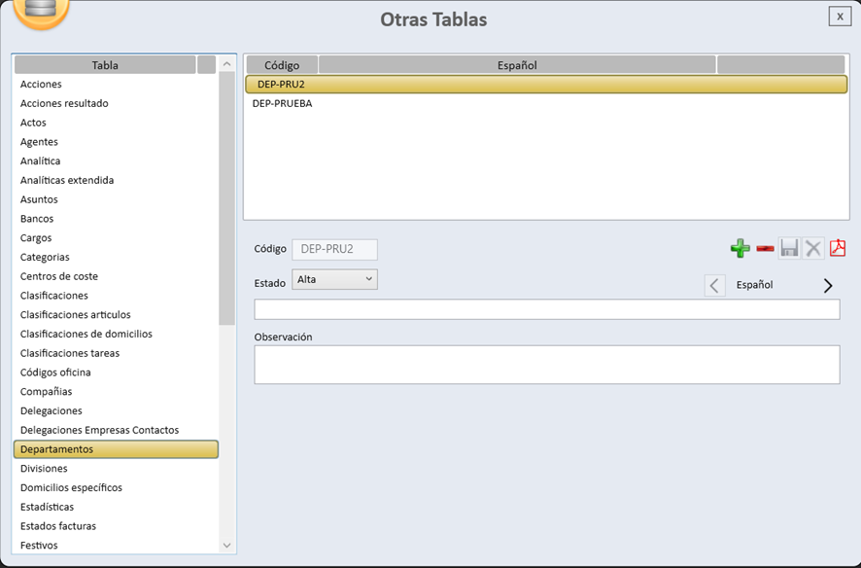Open the Estado dropdown
This screenshot has width=861, height=568.
[x=334, y=280]
